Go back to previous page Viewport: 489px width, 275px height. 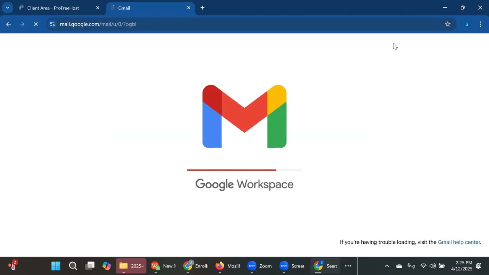(8, 24)
